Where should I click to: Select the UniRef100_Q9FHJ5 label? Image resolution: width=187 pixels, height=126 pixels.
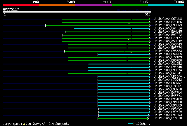pyautogui.click(x=168, y=67)
